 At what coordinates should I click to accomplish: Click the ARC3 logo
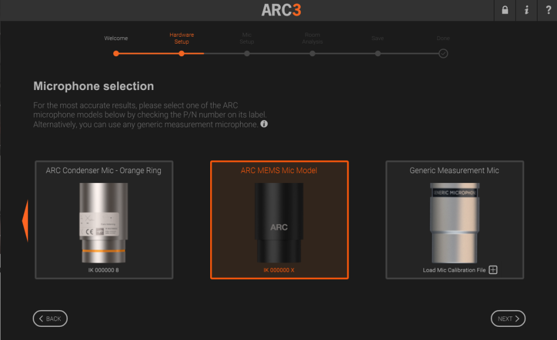[x=281, y=10]
